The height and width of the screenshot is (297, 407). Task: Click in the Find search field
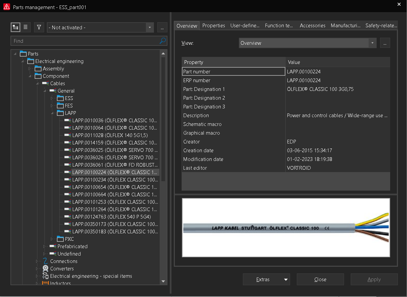(84, 41)
